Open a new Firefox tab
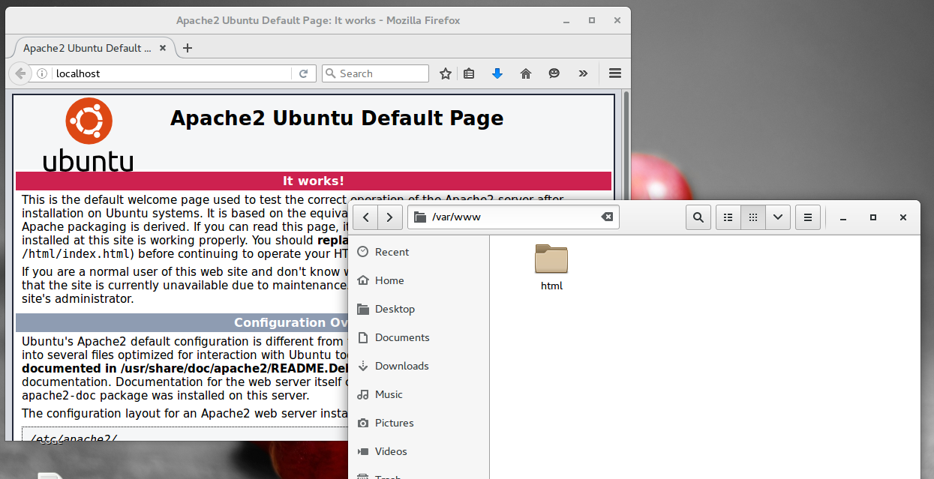The width and height of the screenshot is (934, 479). [x=188, y=48]
